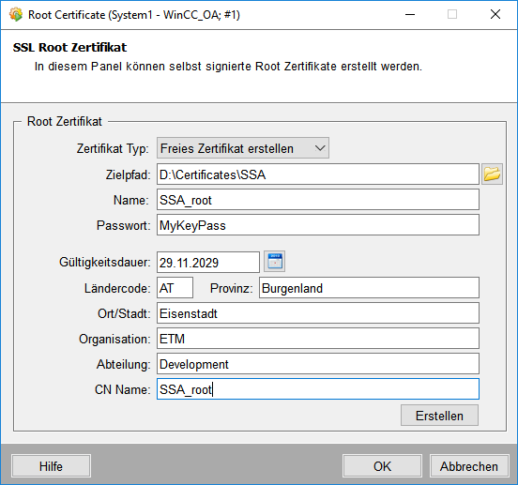Open folder browser for Zielpfad
This screenshot has width=518, height=485.
click(x=492, y=174)
